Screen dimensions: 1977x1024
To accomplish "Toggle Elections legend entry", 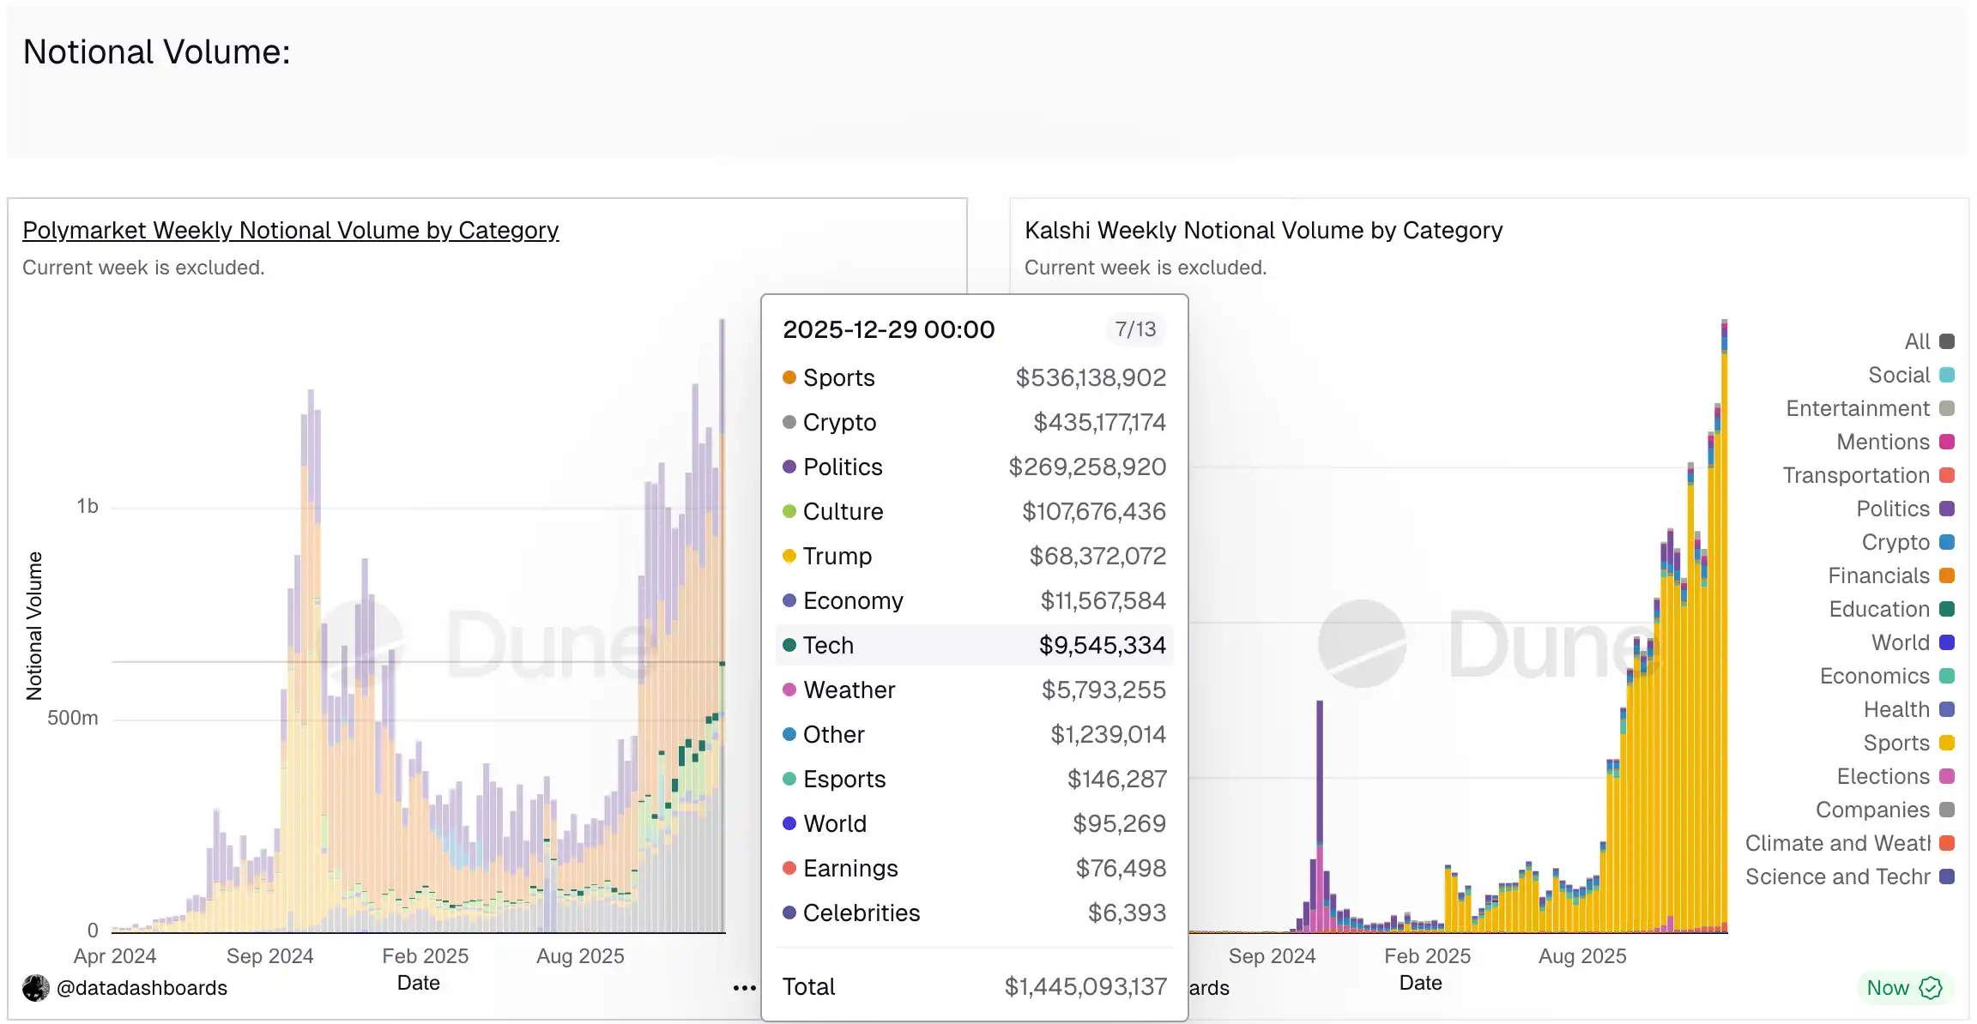I will pyautogui.click(x=1883, y=776).
